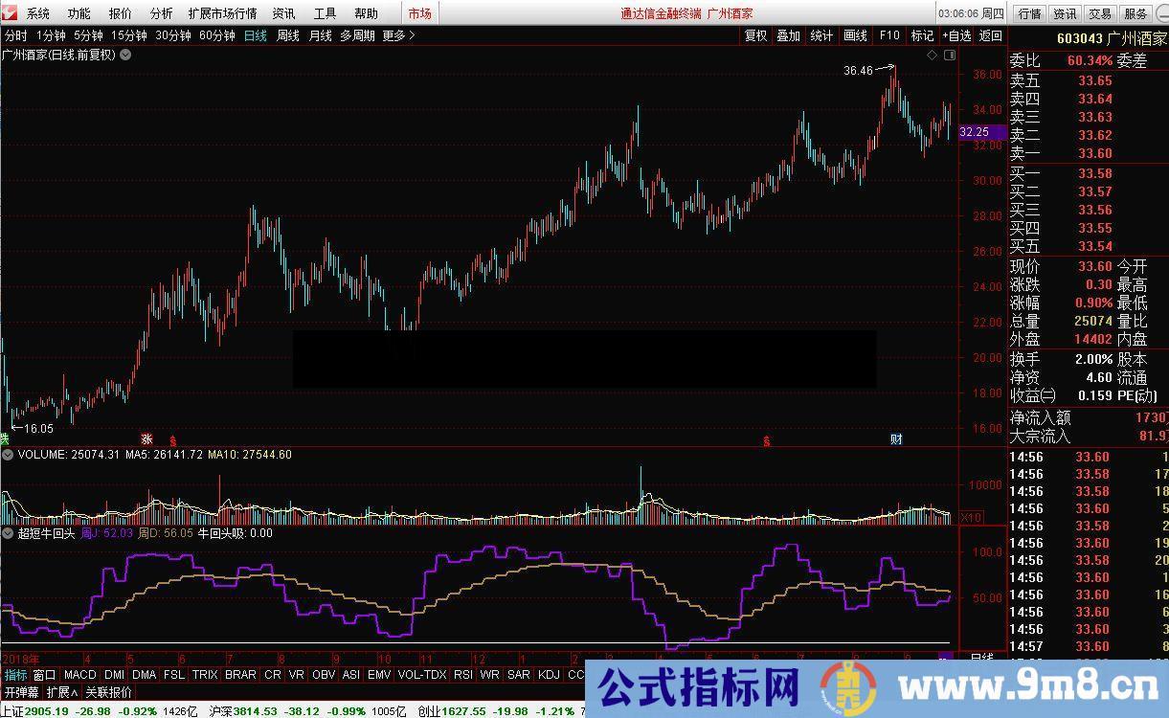Viewport: 1169px width, 718px height.
Task: Add stock via +自选 button
Action: (956, 35)
